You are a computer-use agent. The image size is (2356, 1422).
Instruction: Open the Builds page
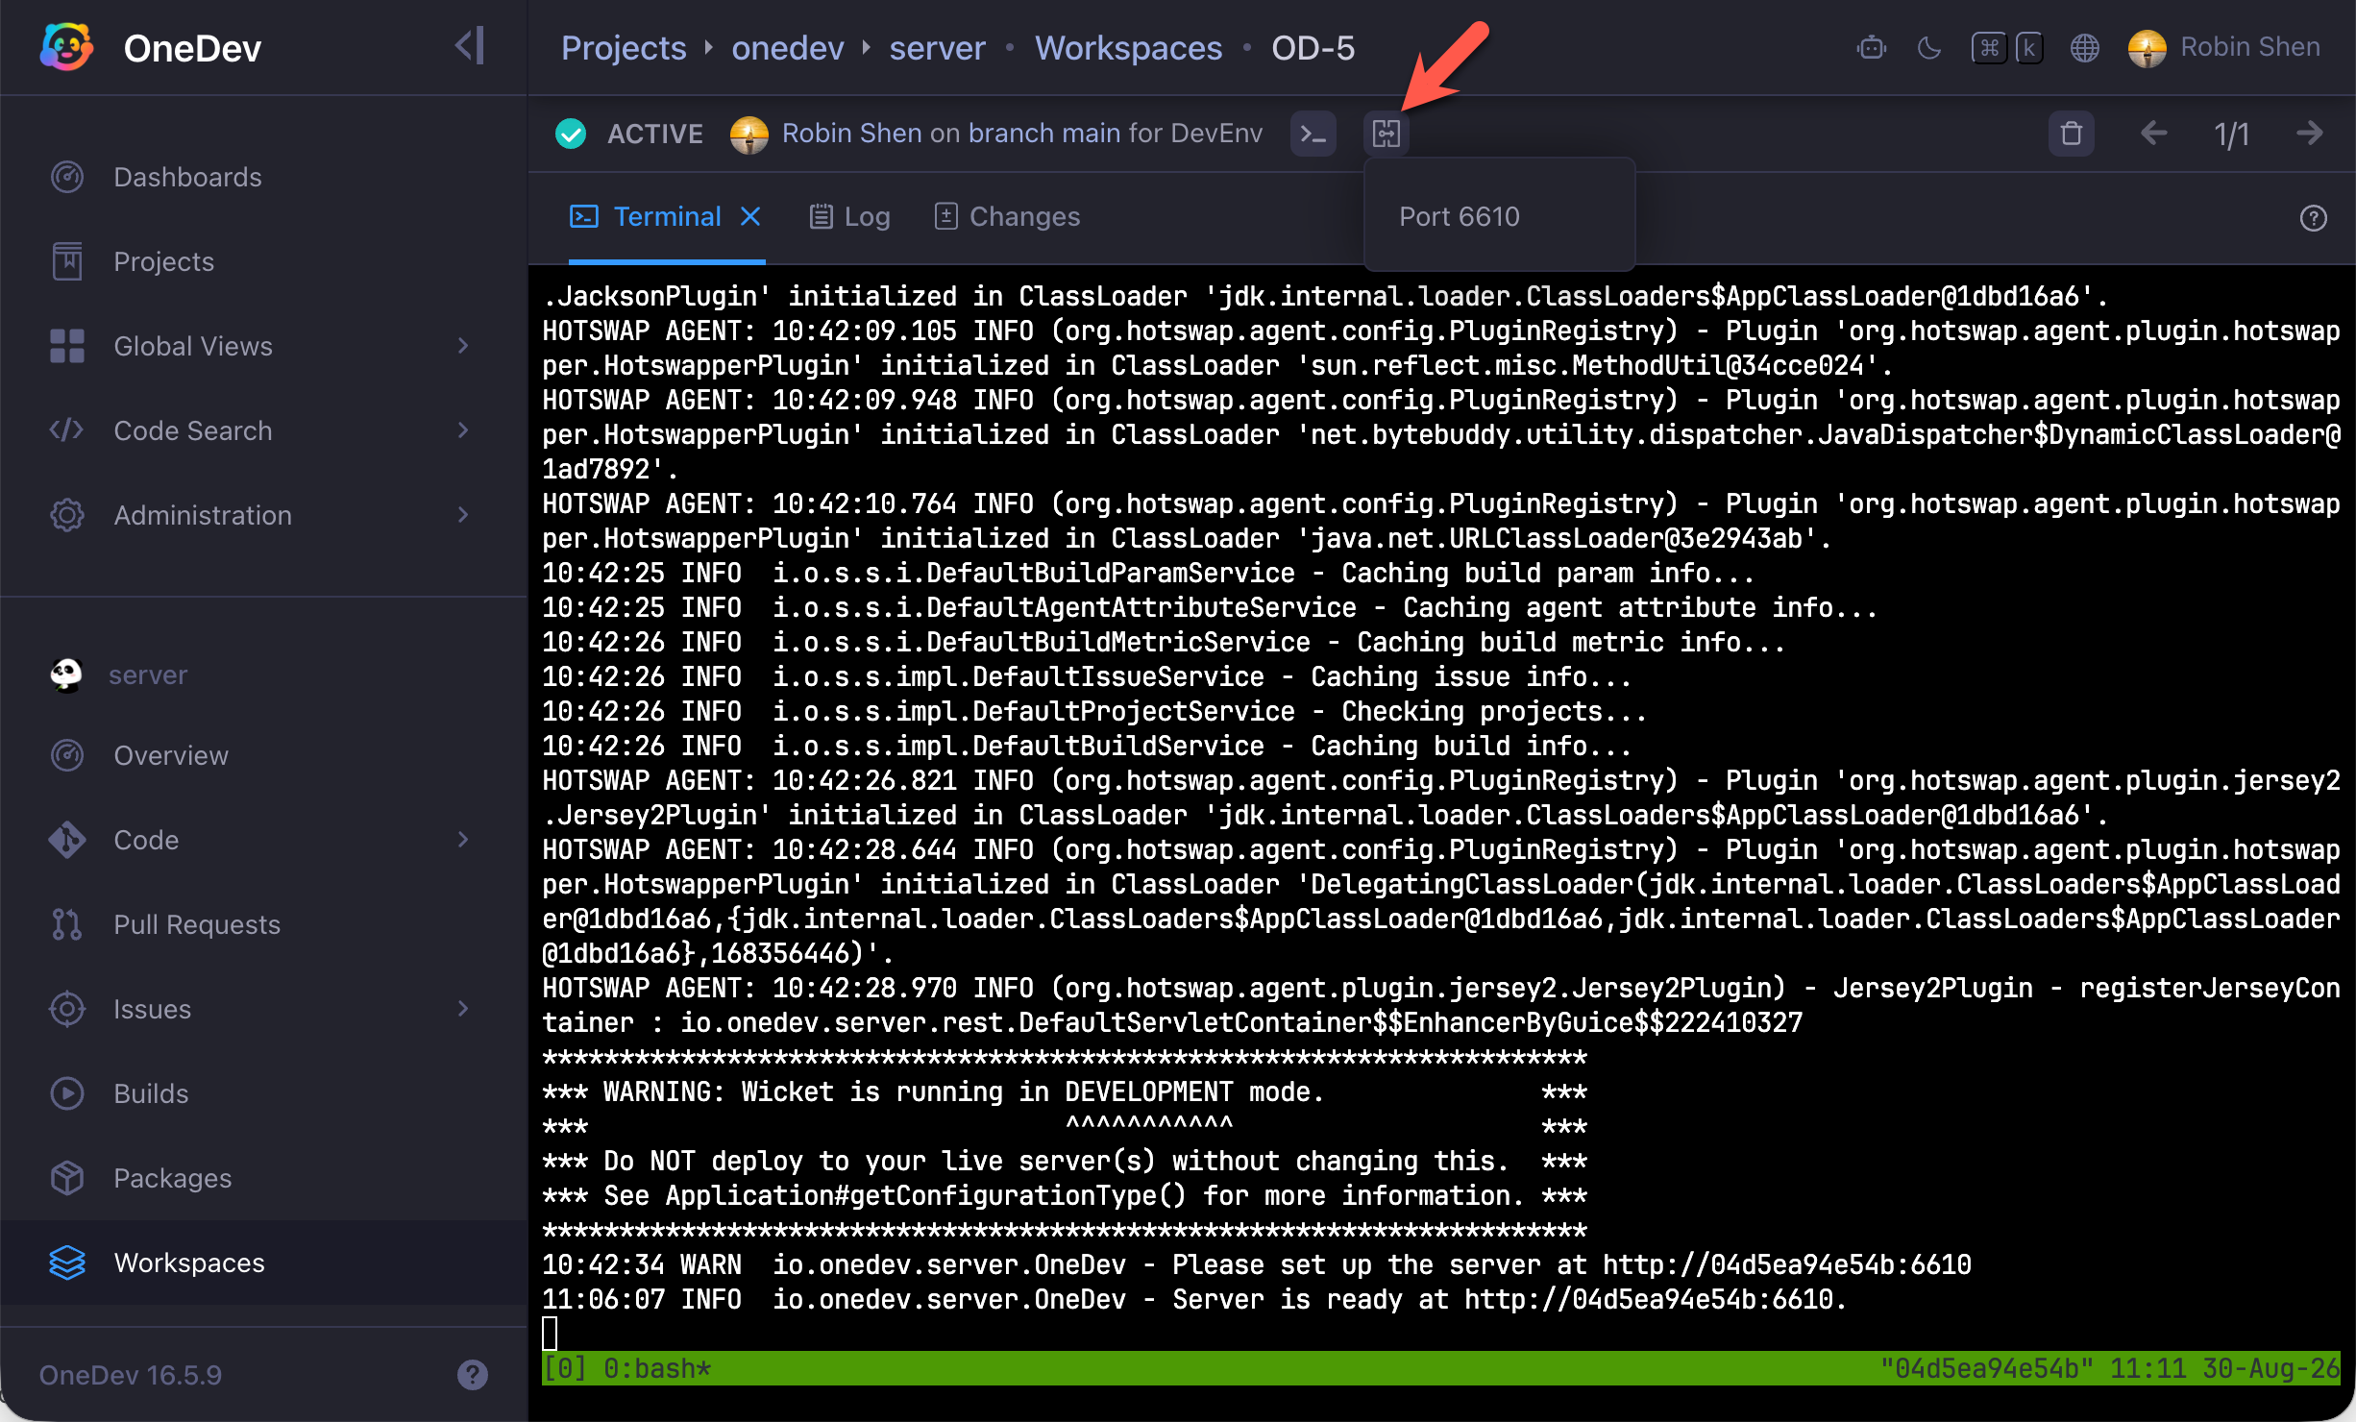(263, 1093)
